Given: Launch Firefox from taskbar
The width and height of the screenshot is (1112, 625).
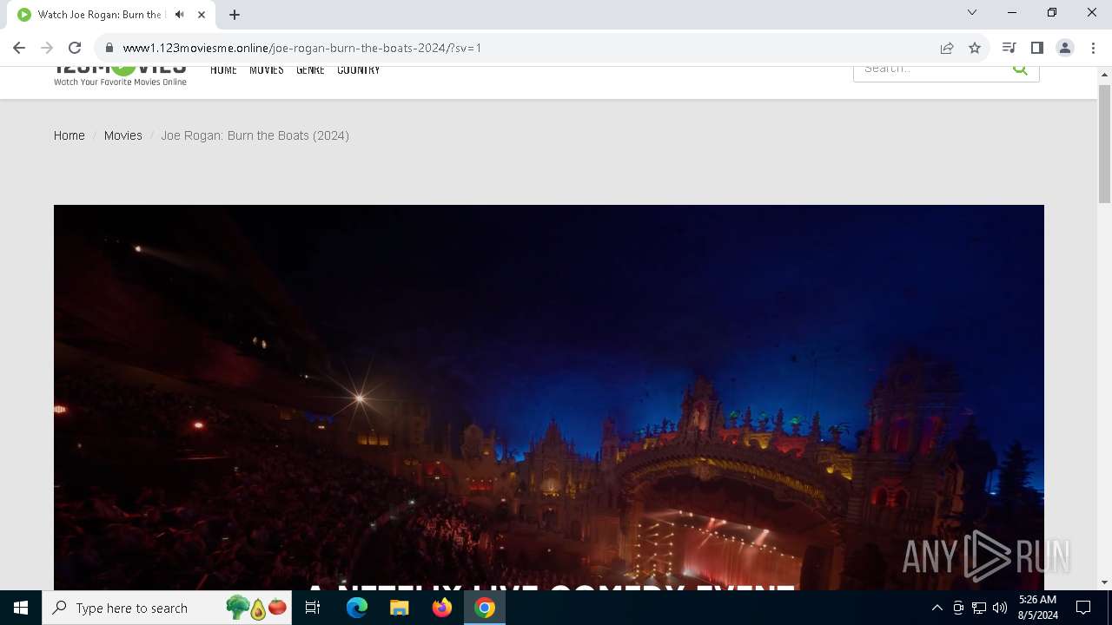Looking at the screenshot, I should [442, 608].
